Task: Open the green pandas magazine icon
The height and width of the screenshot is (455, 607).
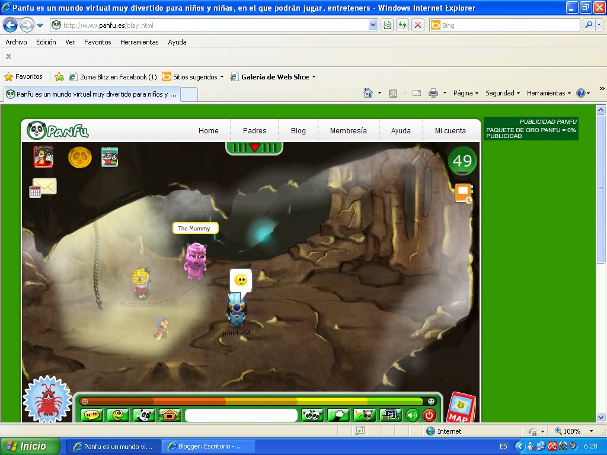Action: (x=110, y=156)
